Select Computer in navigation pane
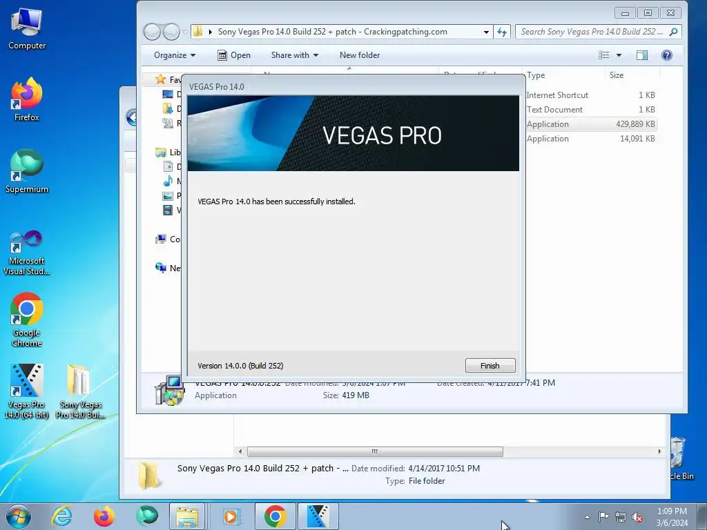Image resolution: width=707 pixels, height=530 pixels. click(168, 239)
